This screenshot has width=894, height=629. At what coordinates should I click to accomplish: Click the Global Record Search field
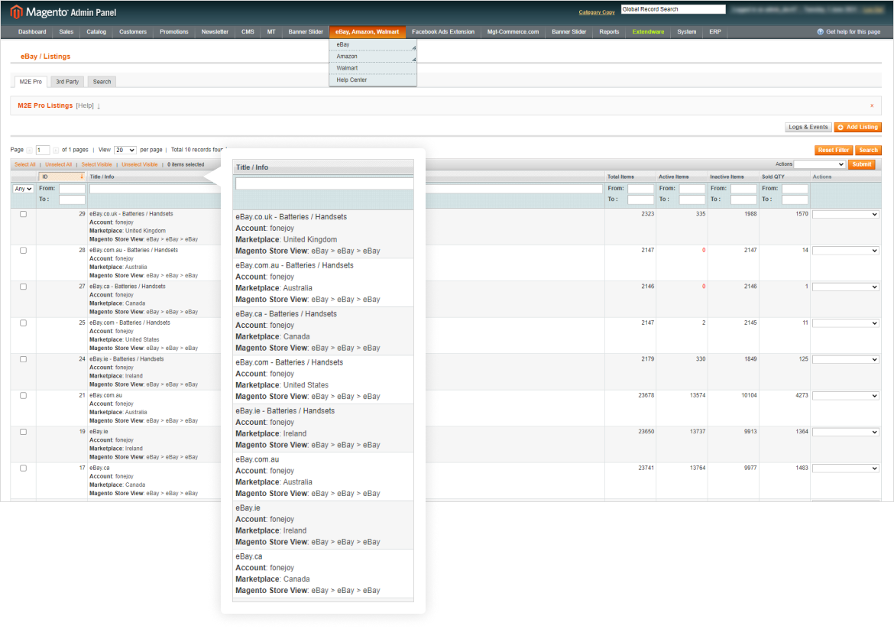[672, 10]
